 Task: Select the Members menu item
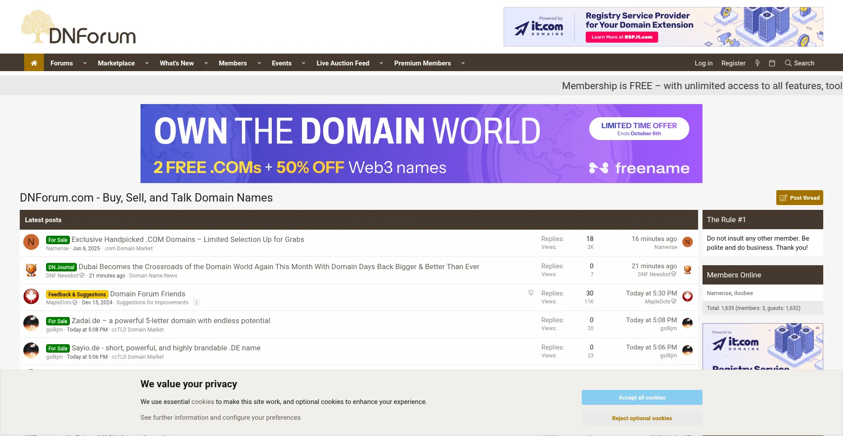[x=233, y=63]
